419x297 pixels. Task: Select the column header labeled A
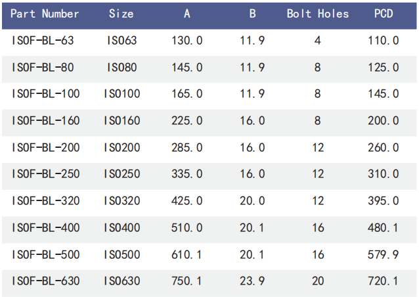(x=187, y=14)
